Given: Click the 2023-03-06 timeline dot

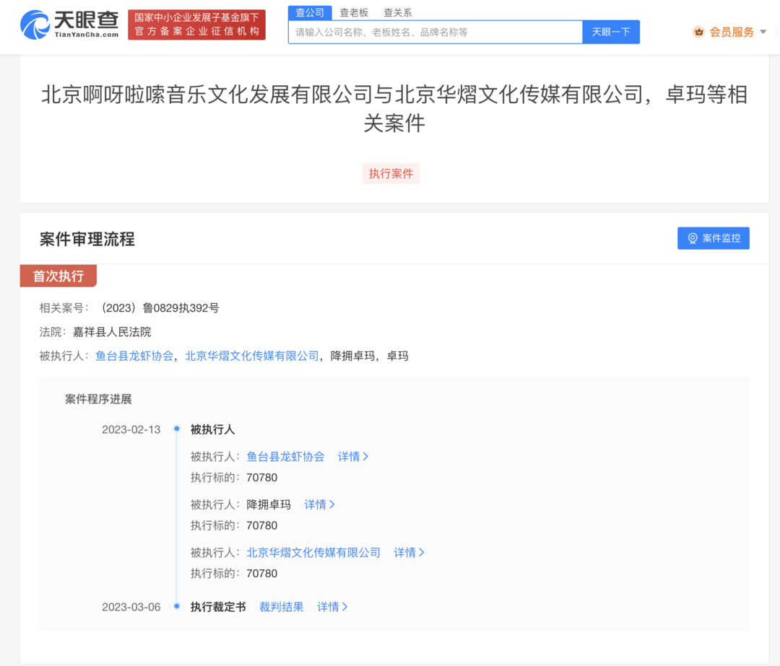Looking at the screenshot, I should pos(177,606).
